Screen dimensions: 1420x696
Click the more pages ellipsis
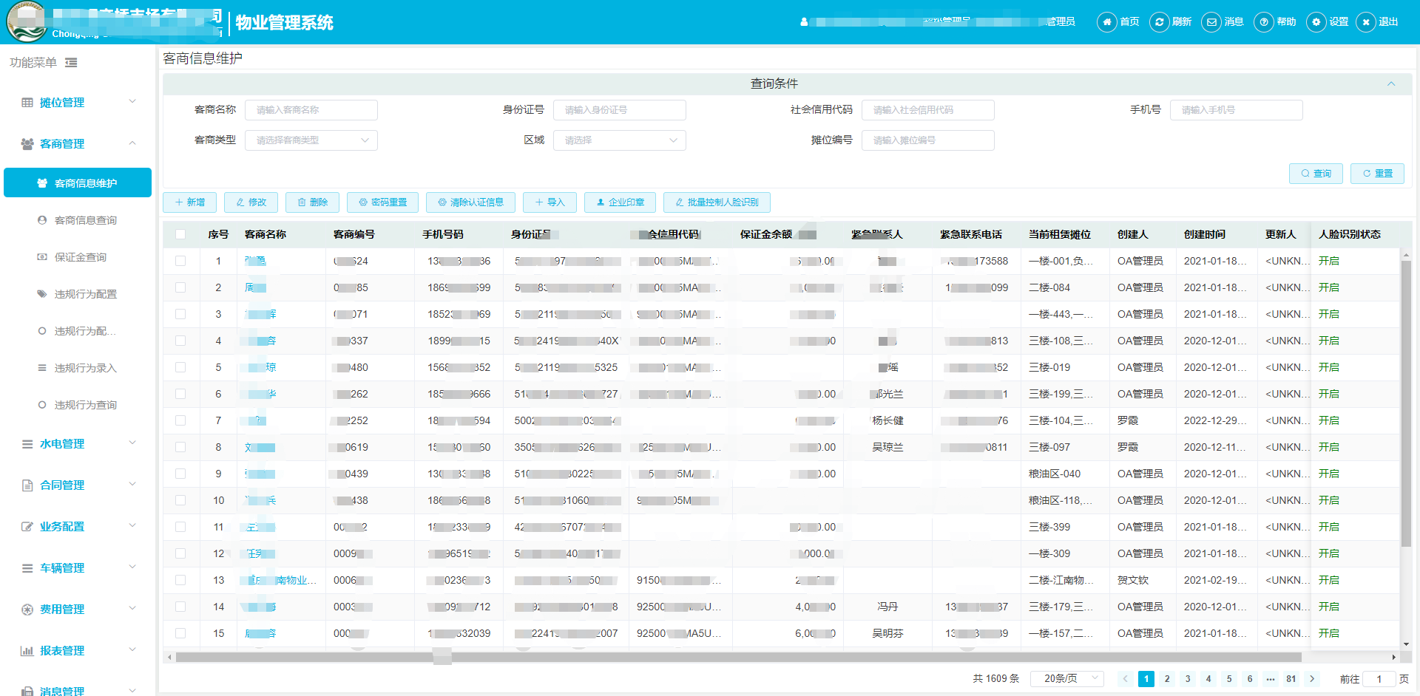click(x=1271, y=679)
